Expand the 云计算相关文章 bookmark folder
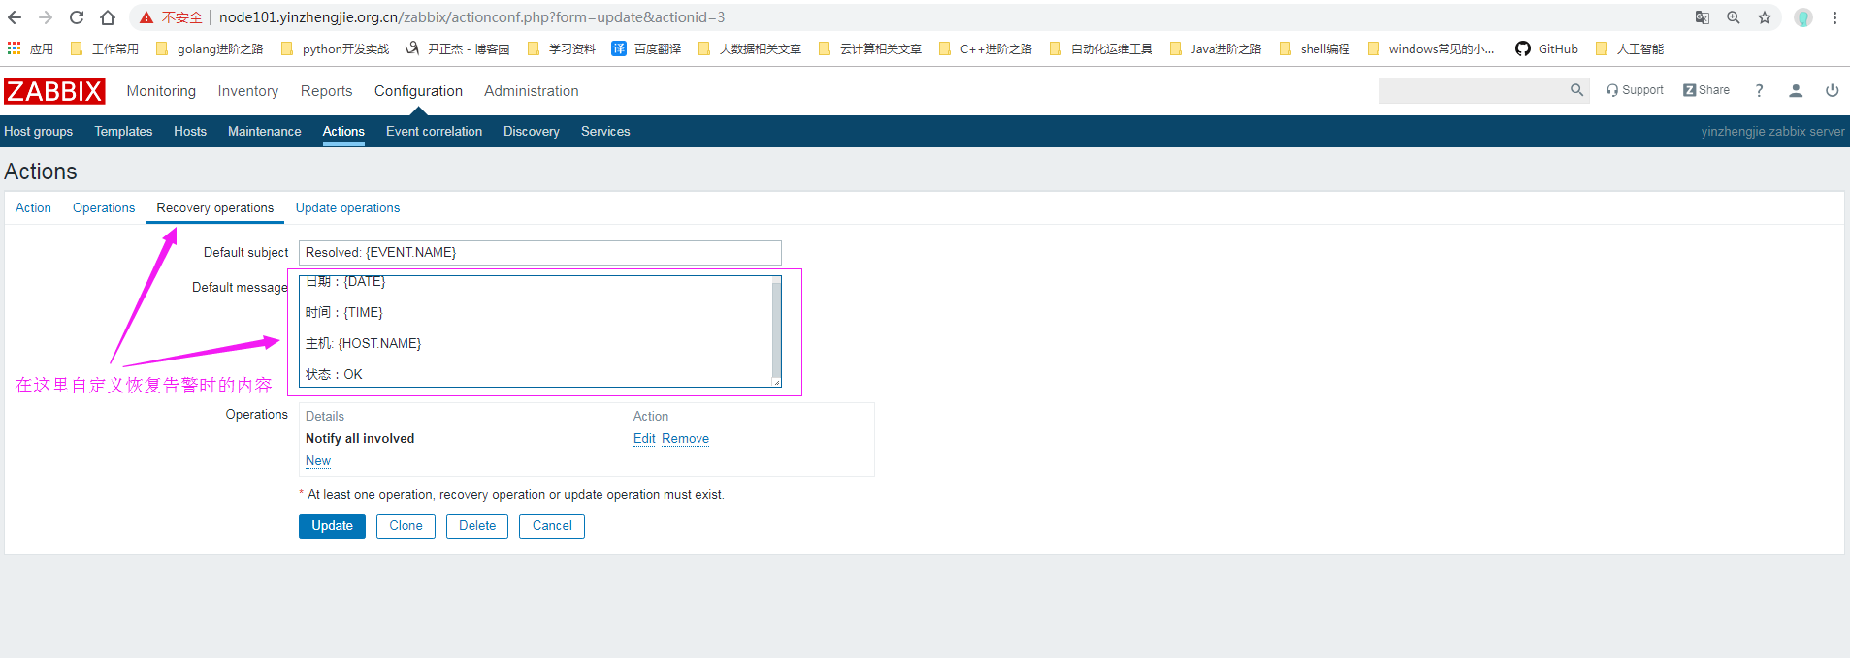 [x=870, y=48]
